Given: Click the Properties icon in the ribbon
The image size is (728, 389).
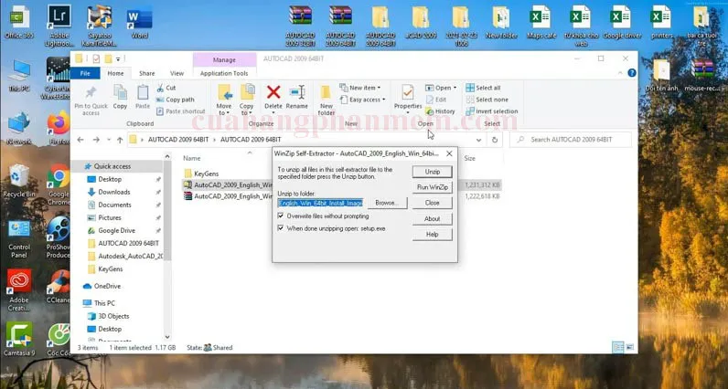Looking at the screenshot, I should tap(408, 94).
